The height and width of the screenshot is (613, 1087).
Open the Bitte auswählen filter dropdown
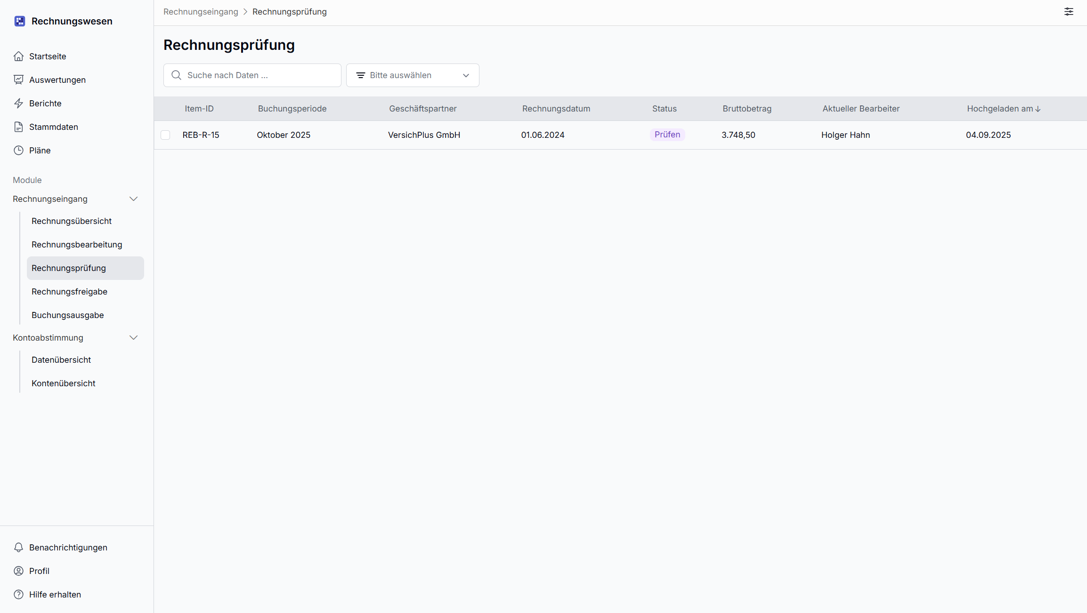coord(413,75)
